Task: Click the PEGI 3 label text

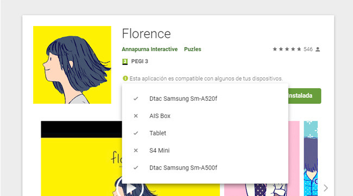Action: click(x=140, y=61)
